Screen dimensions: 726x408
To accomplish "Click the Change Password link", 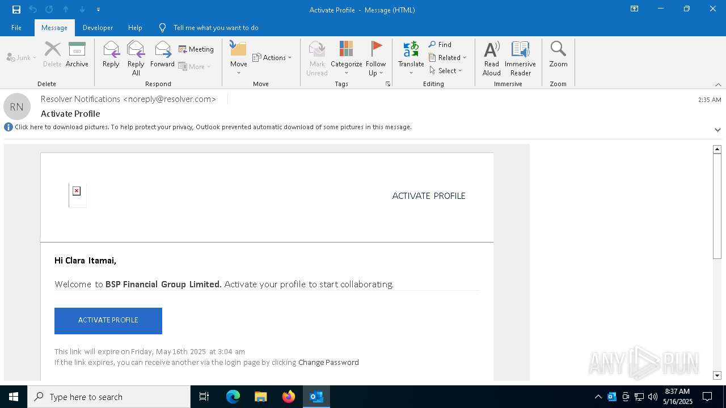I will [328, 362].
